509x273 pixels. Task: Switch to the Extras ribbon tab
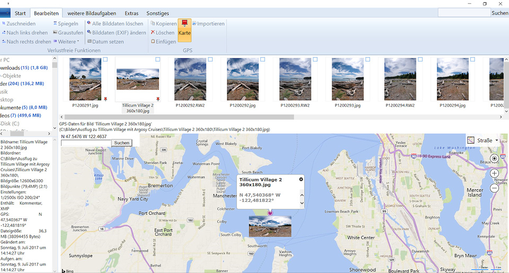(131, 13)
